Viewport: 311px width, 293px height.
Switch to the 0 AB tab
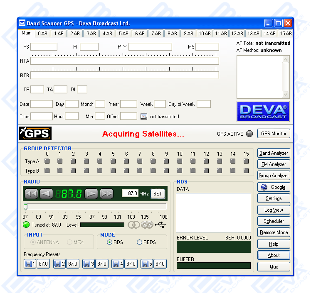[x=42, y=34]
